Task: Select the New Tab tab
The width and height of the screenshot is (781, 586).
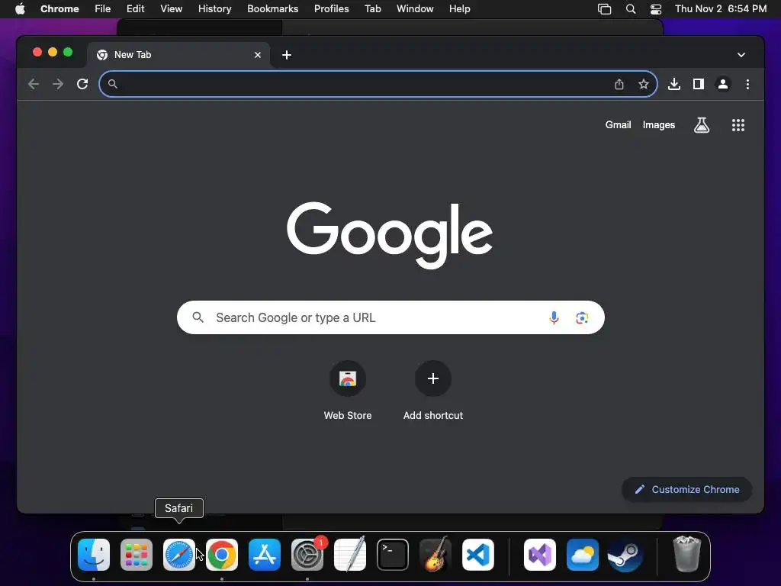Action: (x=178, y=55)
